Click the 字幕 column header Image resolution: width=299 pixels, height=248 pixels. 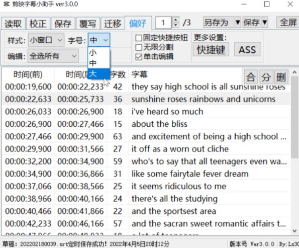tap(139, 74)
